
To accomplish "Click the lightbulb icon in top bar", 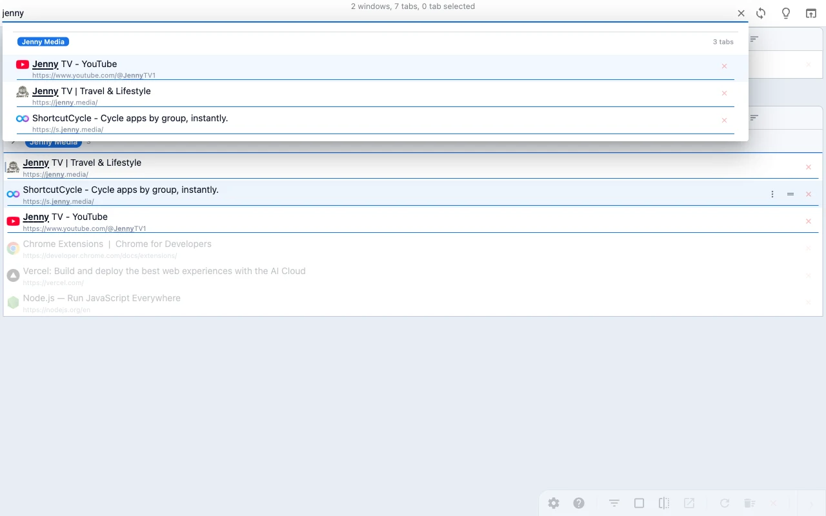I will pos(785,14).
